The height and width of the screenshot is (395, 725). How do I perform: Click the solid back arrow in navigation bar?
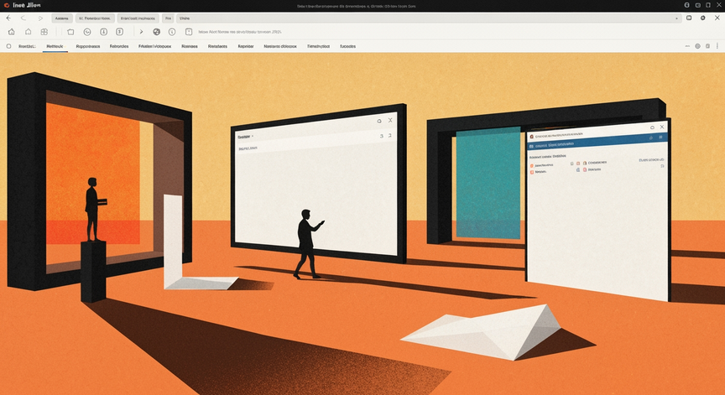[x=8, y=18]
